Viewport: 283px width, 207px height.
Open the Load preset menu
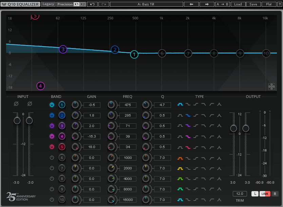point(238,4)
